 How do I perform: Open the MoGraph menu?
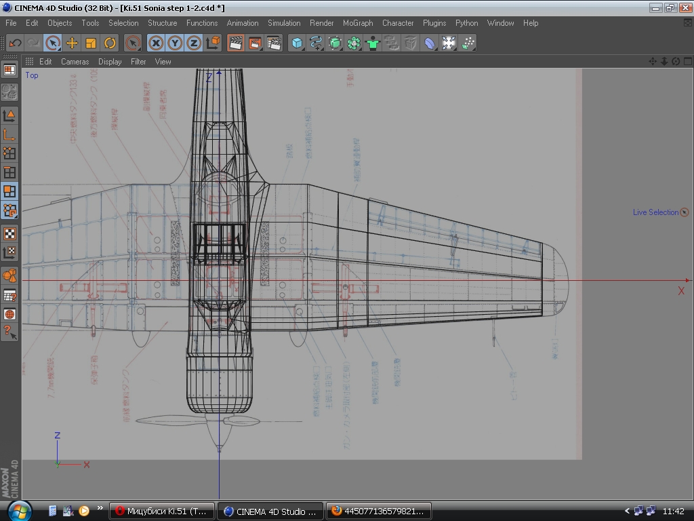click(358, 23)
